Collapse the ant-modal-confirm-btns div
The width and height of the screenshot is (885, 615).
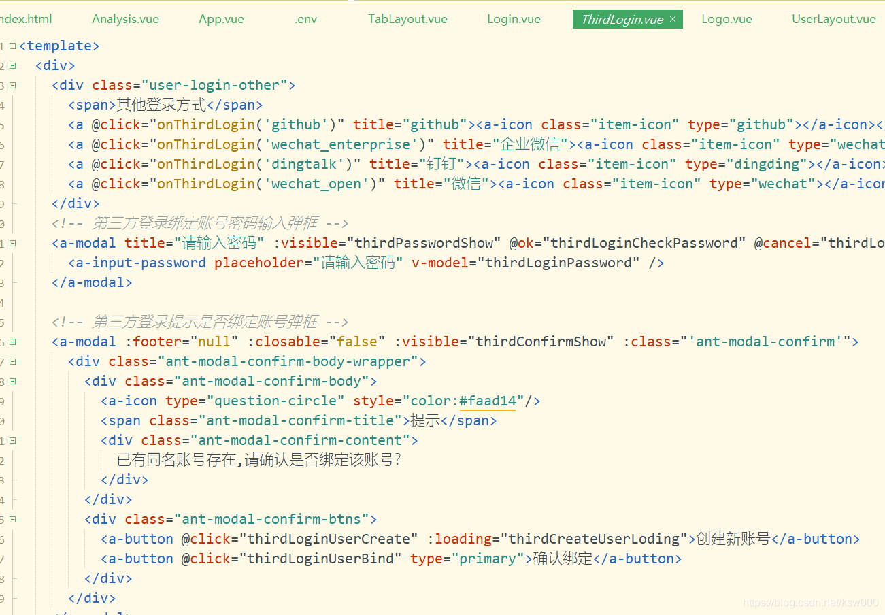(x=13, y=520)
